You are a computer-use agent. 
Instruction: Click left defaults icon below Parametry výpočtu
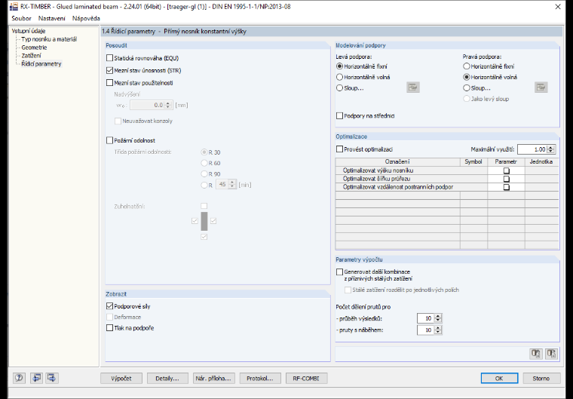pos(536,353)
